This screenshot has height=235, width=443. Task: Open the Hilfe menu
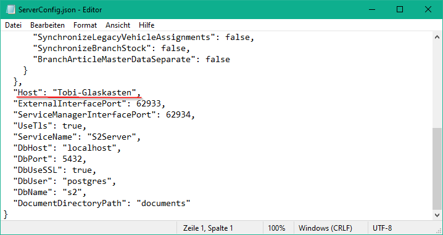click(x=147, y=25)
